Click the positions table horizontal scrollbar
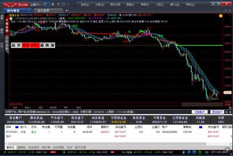 tap(107, 144)
